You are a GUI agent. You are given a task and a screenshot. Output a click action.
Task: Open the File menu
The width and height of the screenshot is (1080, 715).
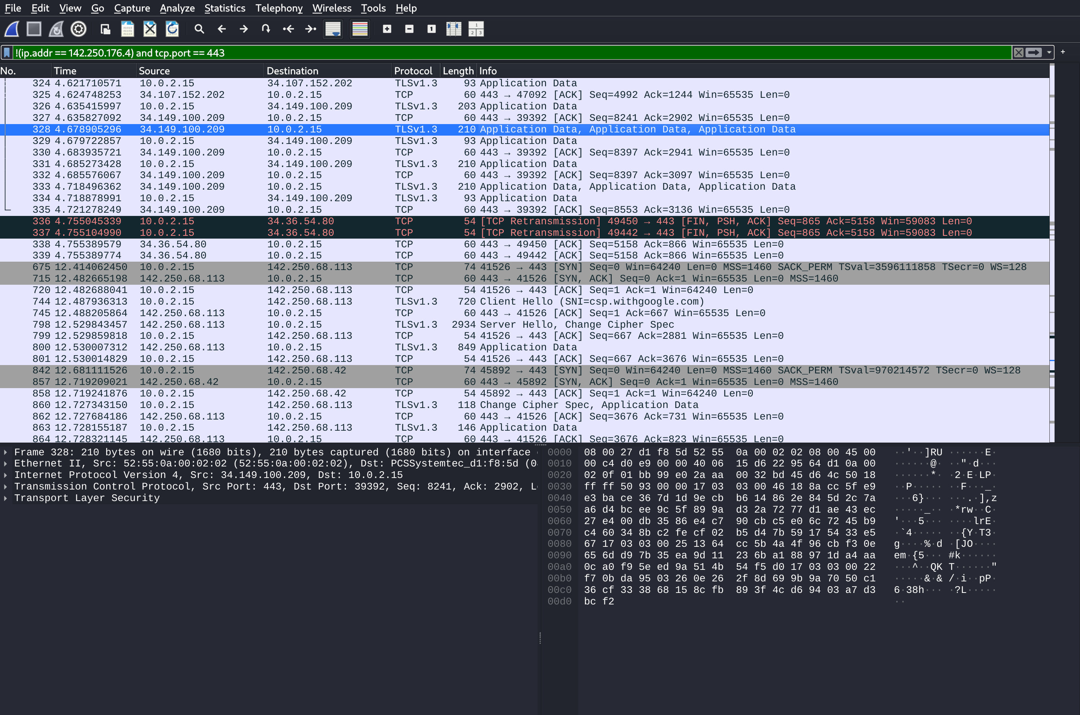point(13,8)
